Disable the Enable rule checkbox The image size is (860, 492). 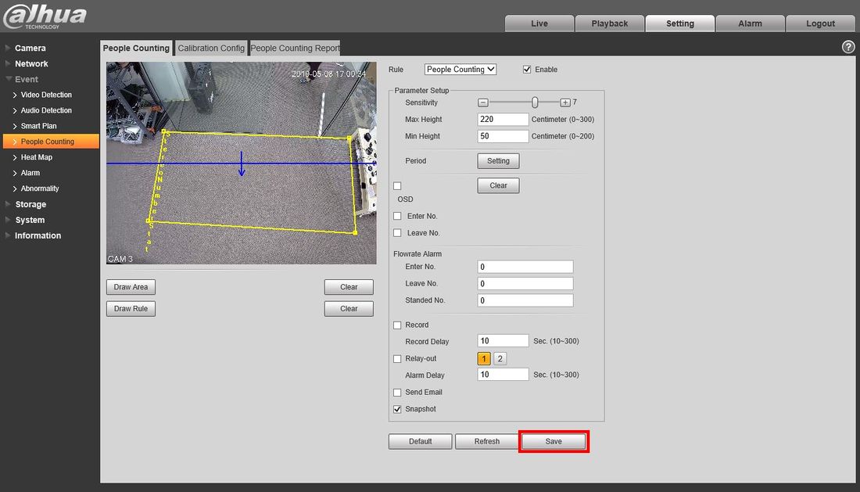(527, 70)
